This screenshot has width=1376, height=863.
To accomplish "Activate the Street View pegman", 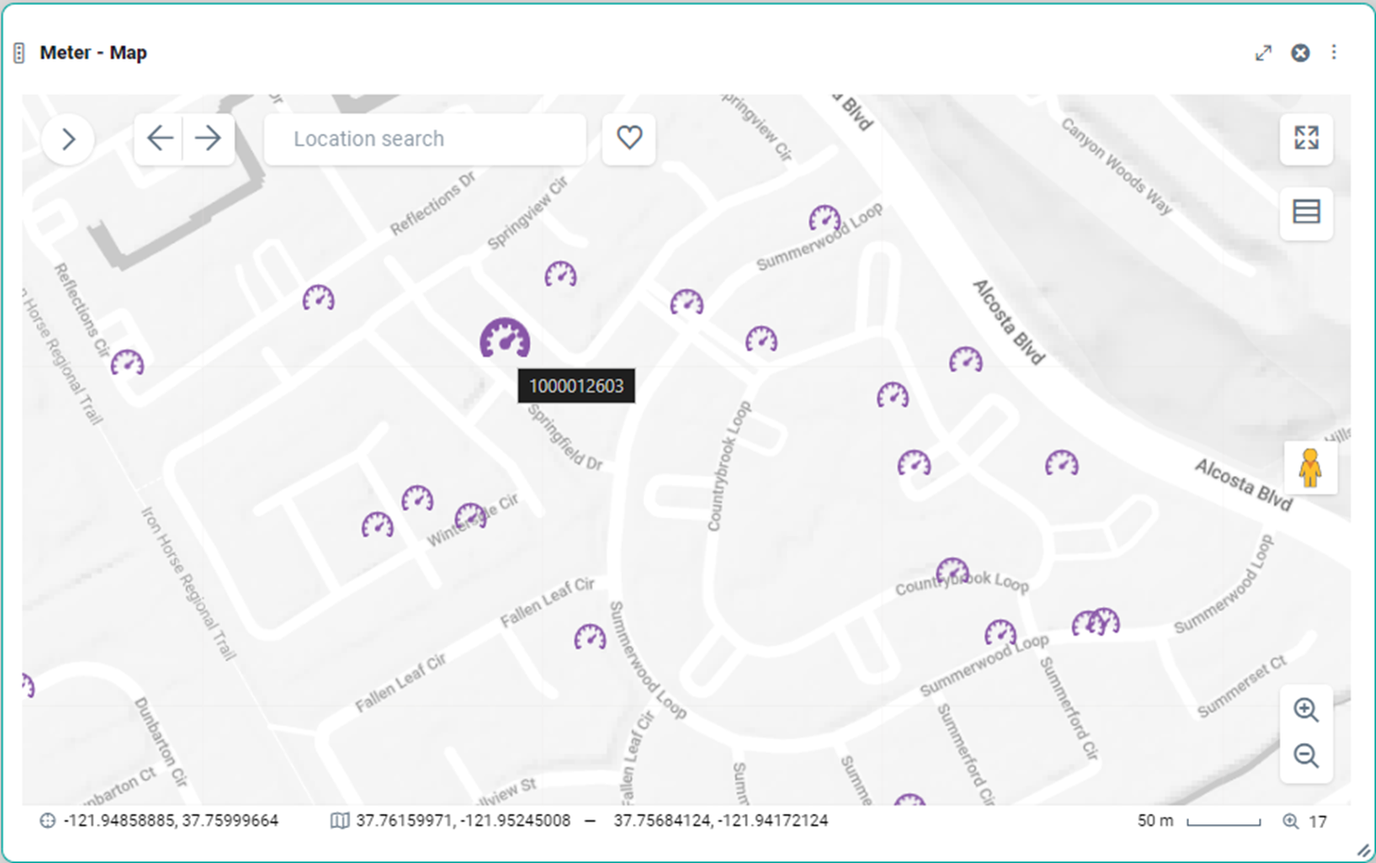I will click(x=1309, y=467).
